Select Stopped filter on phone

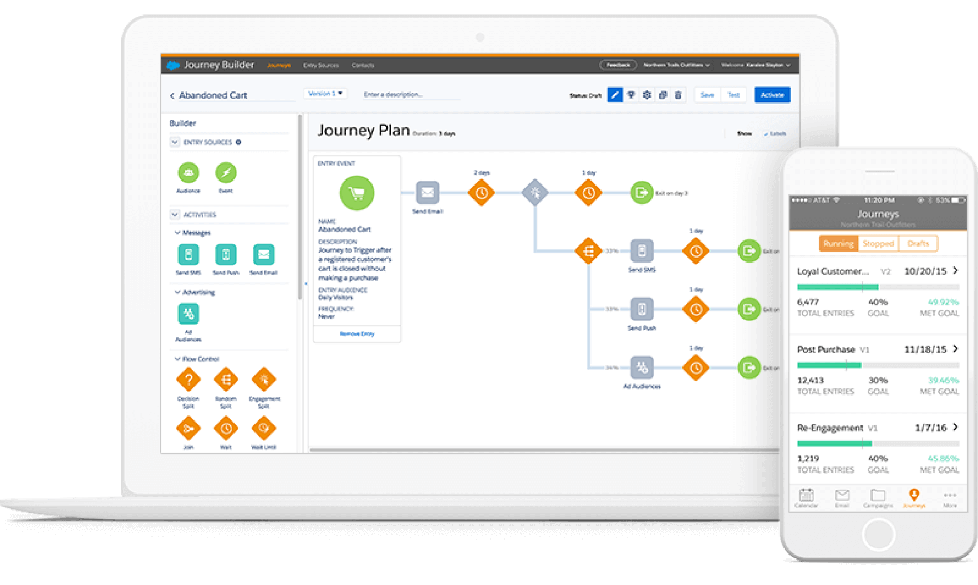(x=878, y=244)
